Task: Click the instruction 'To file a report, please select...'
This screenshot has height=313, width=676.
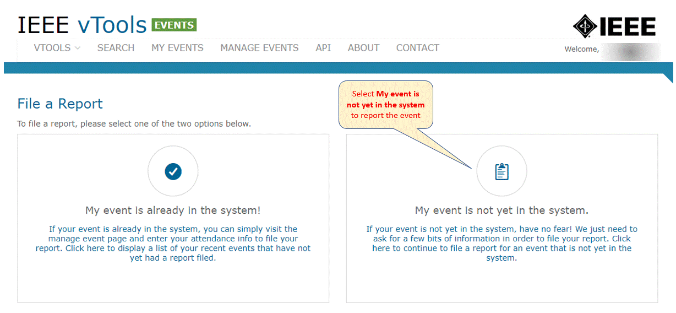Action: pos(134,123)
